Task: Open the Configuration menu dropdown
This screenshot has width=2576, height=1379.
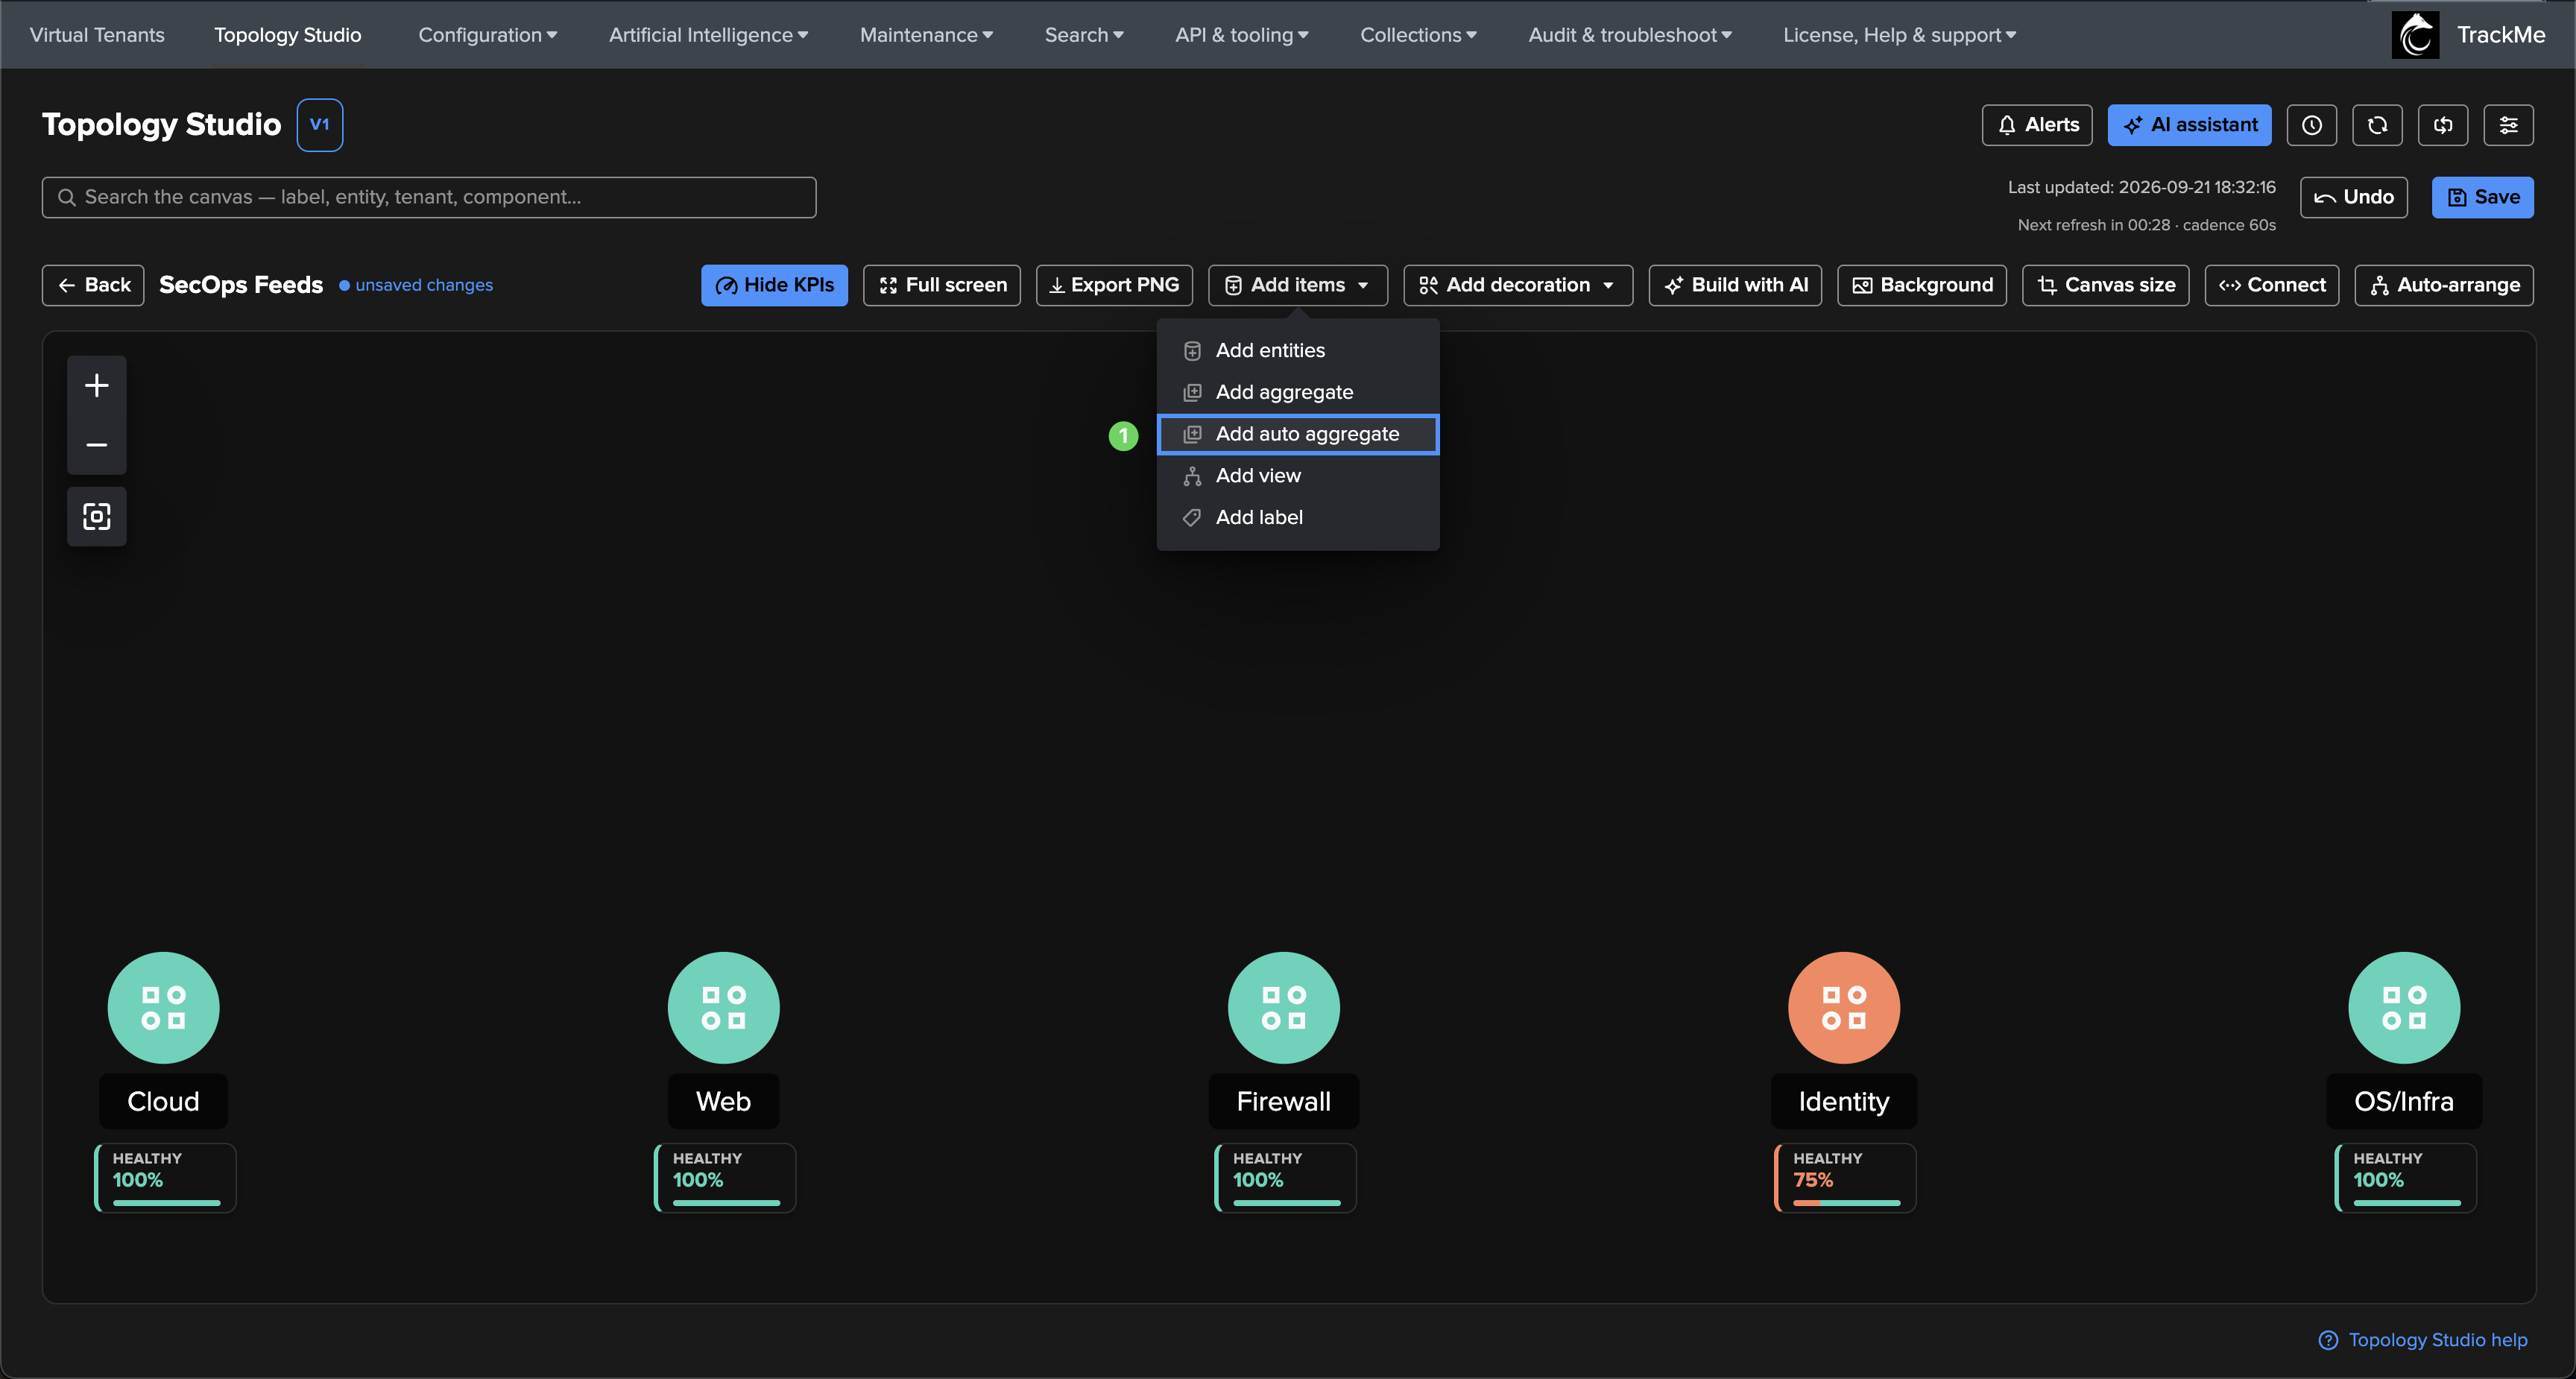Action: [x=487, y=35]
